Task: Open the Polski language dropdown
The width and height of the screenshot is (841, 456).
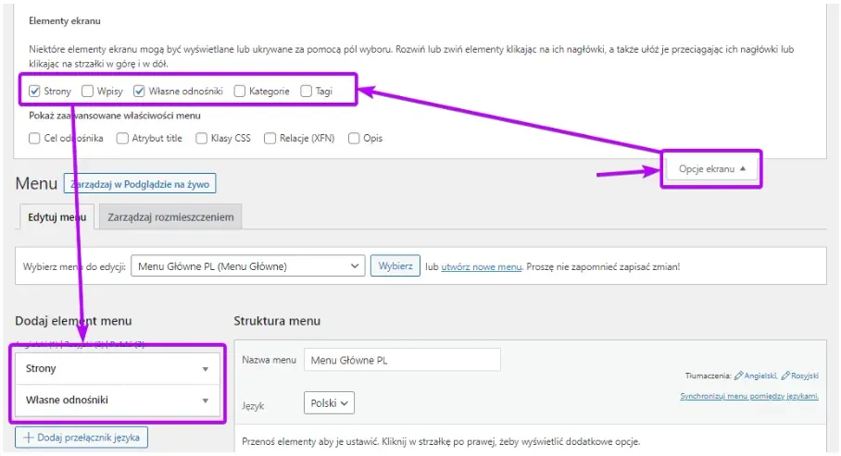Action: [x=330, y=403]
